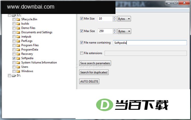Select the Users folder label

pos(25,67)
